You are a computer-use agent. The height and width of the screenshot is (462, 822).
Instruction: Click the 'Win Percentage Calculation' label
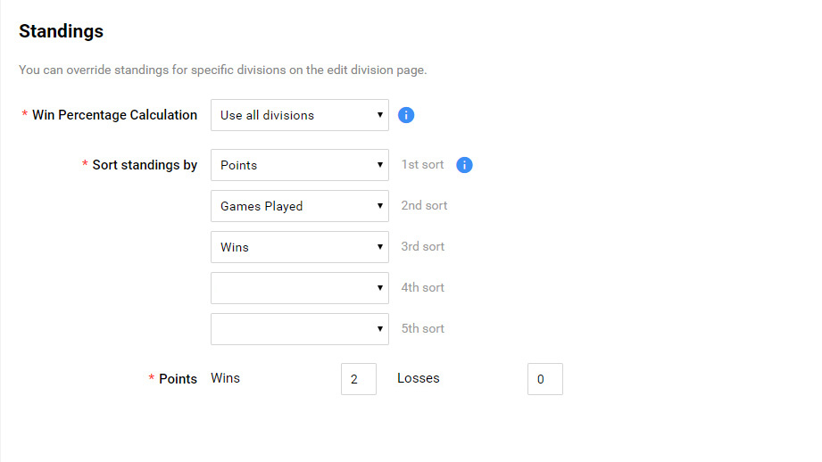click(114, 115)
